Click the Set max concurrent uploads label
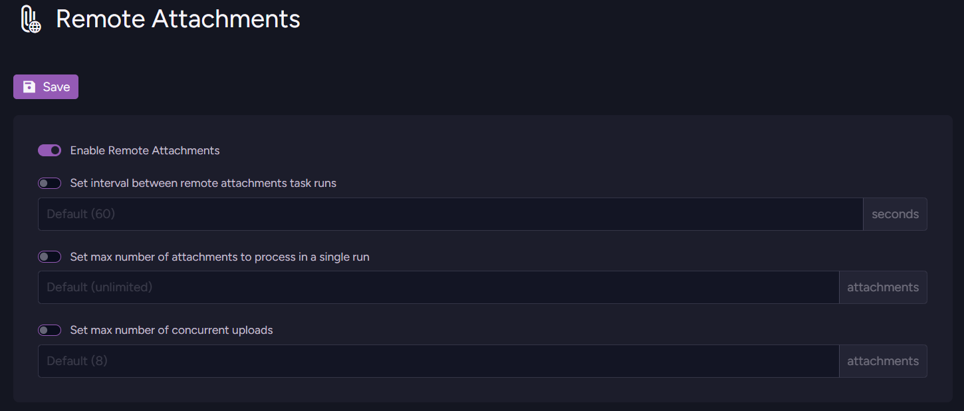This screenshot has width=964, height=411. coord(172,330)
